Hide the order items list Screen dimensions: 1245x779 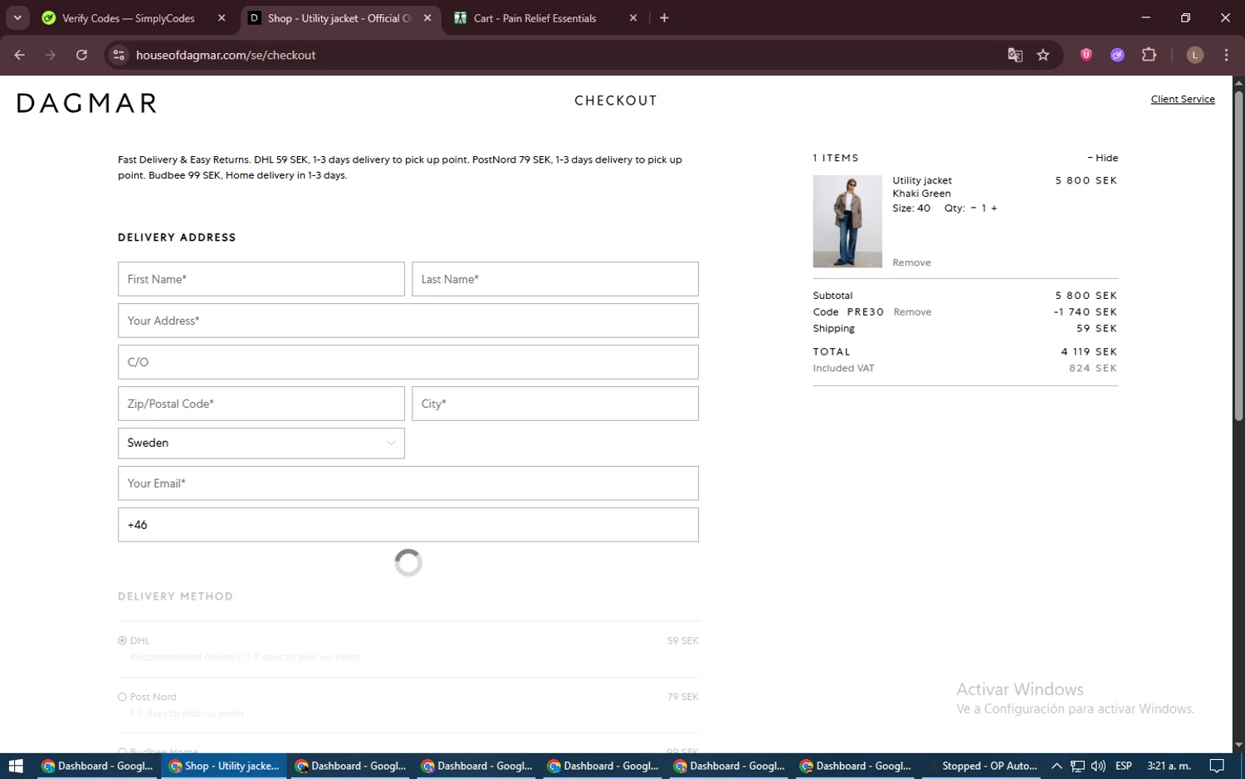click(x=1103, y=158)
